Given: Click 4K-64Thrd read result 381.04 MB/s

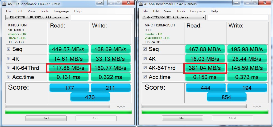Looking at the screenshot, I should [x=205, y=68].
